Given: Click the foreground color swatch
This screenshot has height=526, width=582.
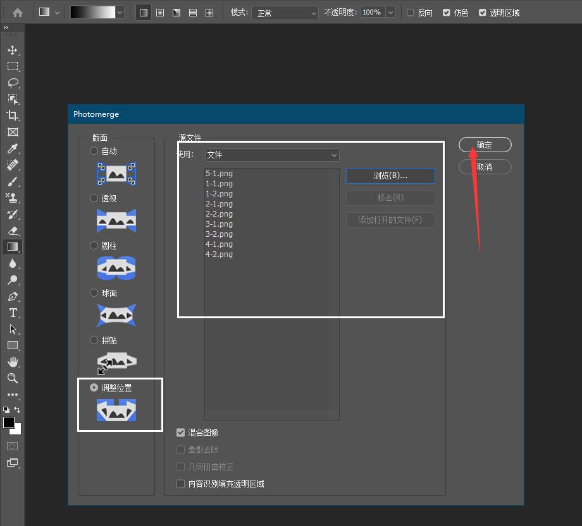Looking at the screenshot, I should (9, 422).
